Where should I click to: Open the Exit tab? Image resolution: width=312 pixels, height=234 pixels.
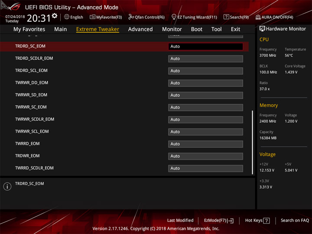coord(235,29)
